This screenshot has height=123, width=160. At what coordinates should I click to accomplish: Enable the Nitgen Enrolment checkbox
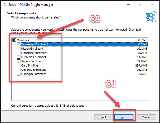coord(19,49)
